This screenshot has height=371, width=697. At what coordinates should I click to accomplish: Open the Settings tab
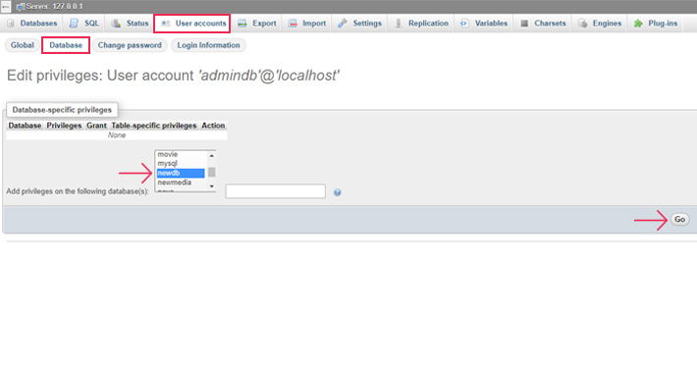(359, 24)
